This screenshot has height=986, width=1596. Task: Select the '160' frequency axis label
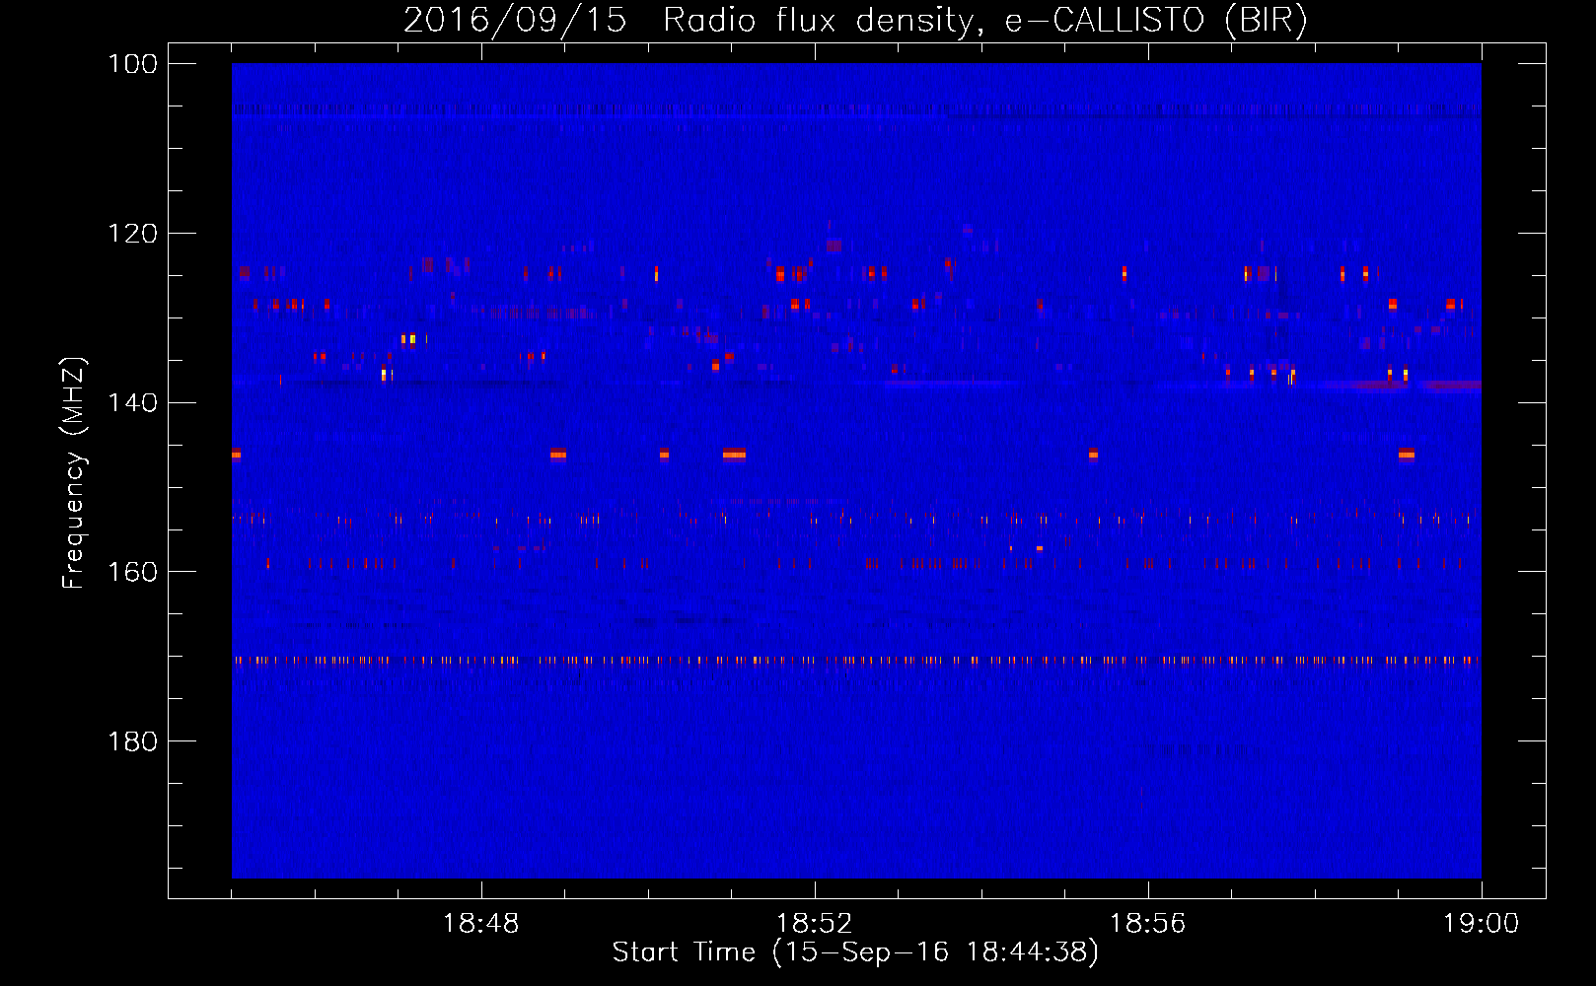point(132,573)
